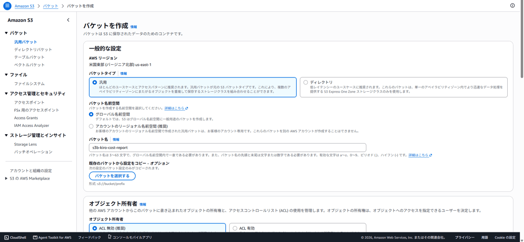Screen dimensions: 524x242
Task: Collapse アクセス管理とセキュリティ sidebar section
Action: tap(6, 94)
